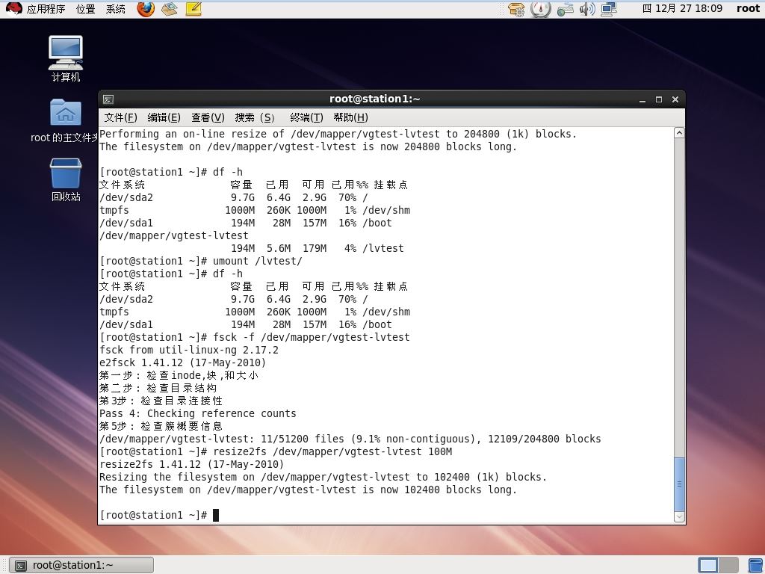Select the root home folder desktop icon
Viewport: 765px width, 574px height.
pyautogui.click(x=65, y=120)
